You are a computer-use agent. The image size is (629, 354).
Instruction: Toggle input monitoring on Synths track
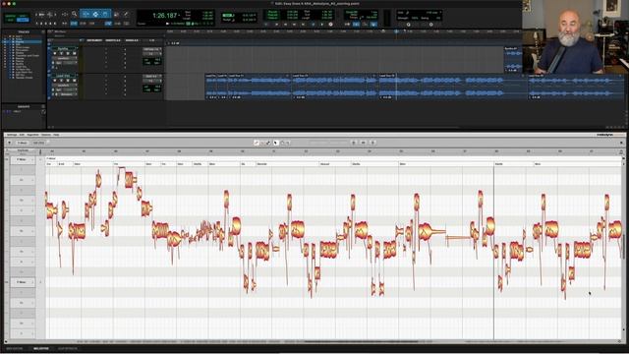[x=61, y=53]
